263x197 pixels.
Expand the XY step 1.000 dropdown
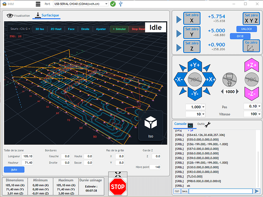click(x=203, y=107)
